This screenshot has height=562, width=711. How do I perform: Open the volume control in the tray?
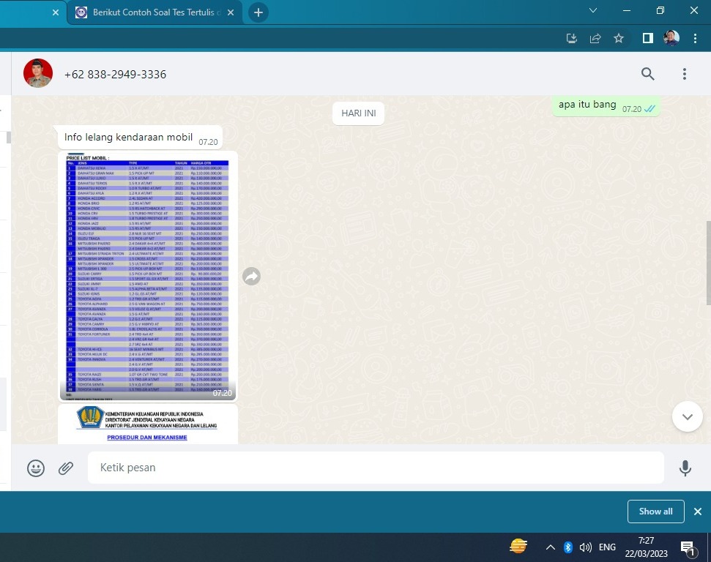click(585, 547)
